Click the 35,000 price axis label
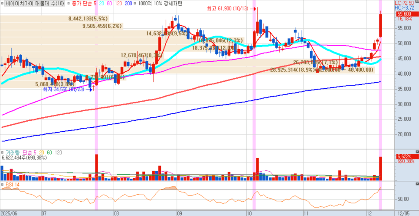Image resolution: width=419 pixels, height=216 pixels. tap(404, 89)
